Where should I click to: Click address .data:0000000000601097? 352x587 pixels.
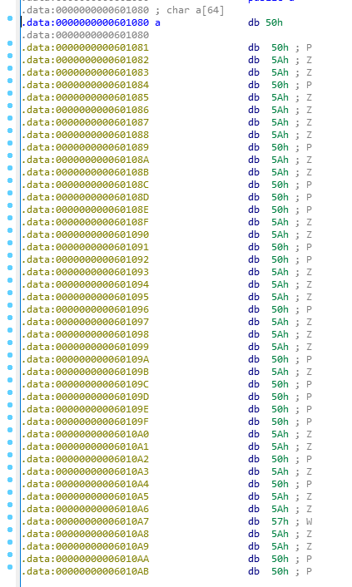coord(85,322)
